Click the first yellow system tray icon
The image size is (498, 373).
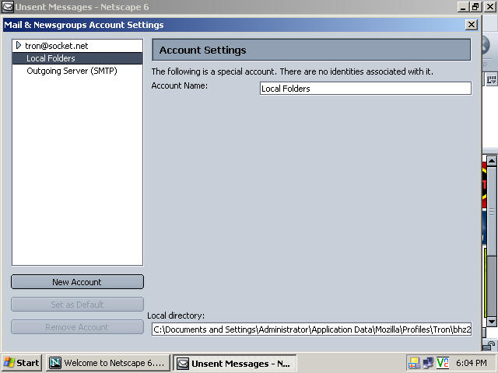click(414, 363)
